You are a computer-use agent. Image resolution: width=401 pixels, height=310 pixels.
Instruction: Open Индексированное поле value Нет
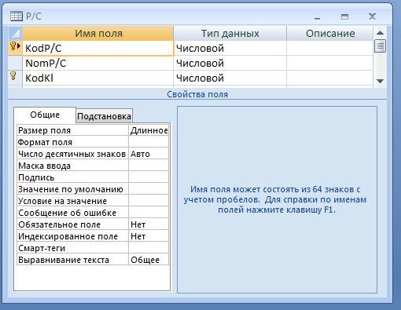(149, 236)
